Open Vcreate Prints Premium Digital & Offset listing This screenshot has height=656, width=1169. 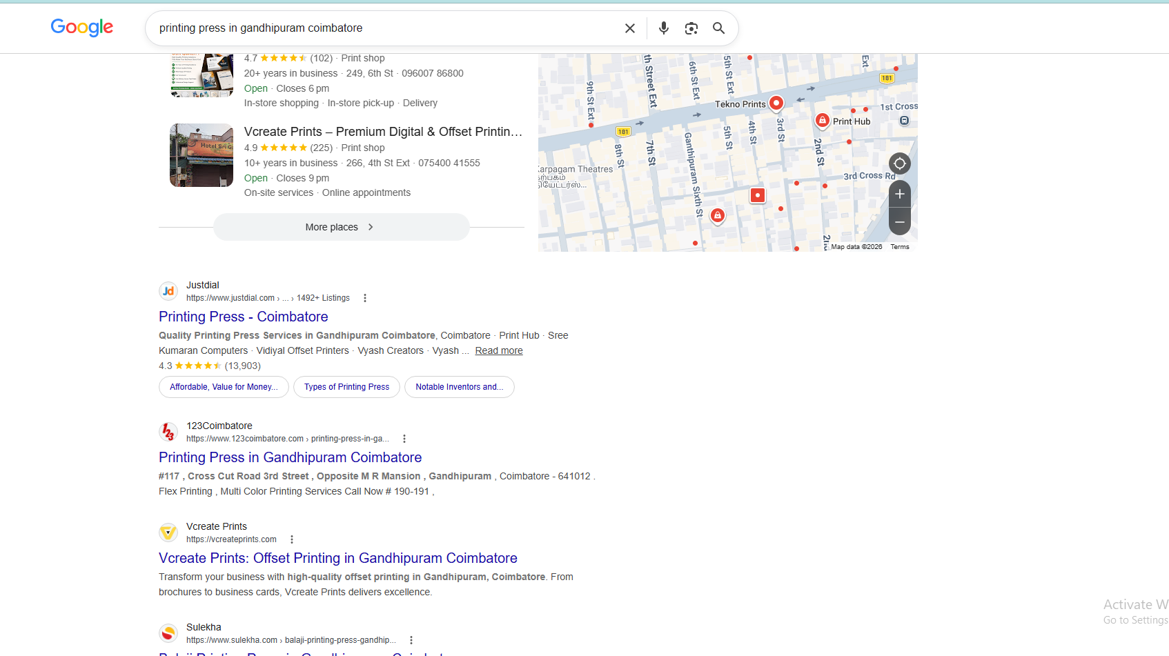coord(383,132)
